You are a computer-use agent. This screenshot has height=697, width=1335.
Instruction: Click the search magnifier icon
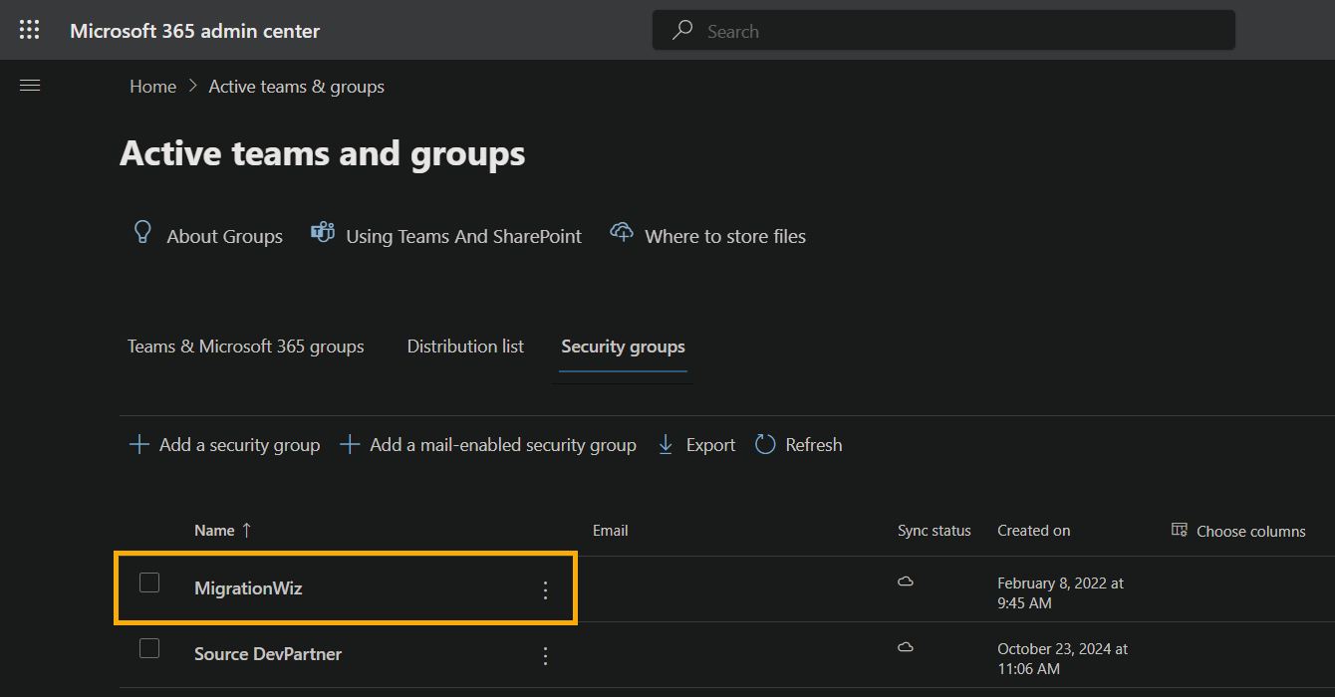(682, 31)
